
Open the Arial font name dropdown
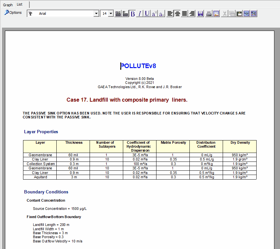[96, 13]
